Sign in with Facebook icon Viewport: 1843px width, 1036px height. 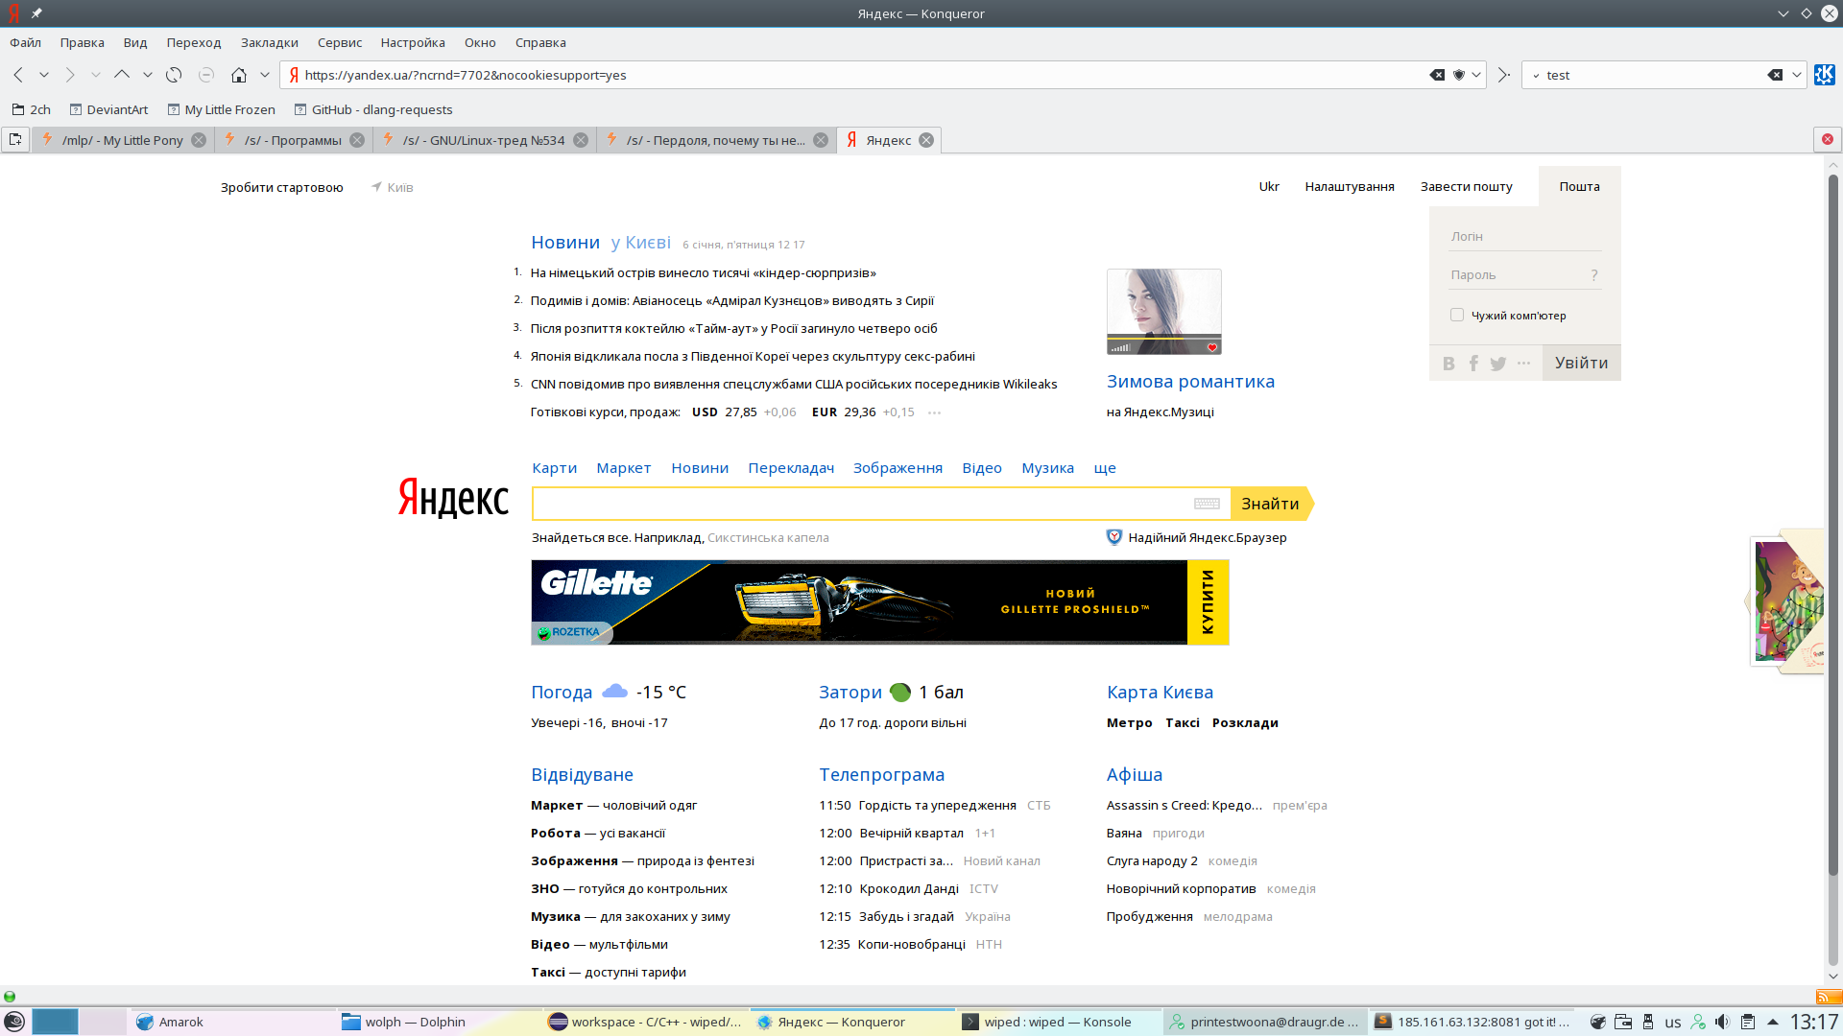(x=1473, y=364)
